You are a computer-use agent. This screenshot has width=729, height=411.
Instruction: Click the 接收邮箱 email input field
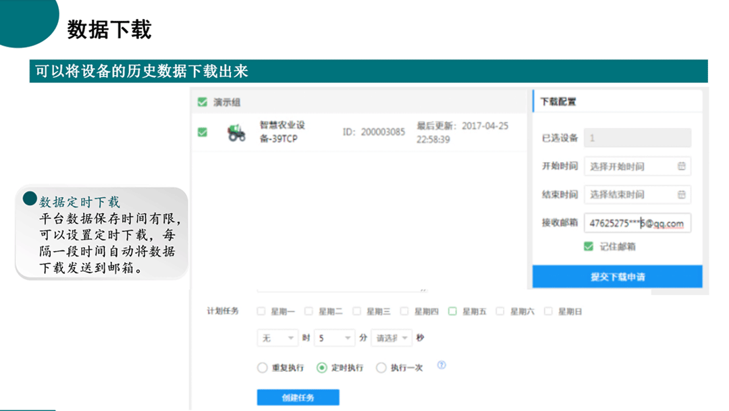[x=638, y=223]
